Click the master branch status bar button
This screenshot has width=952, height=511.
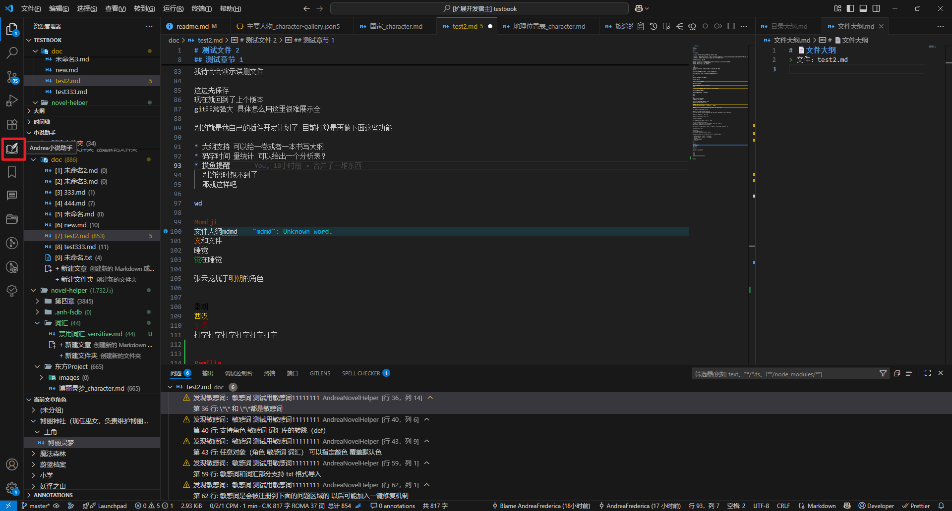36,506
